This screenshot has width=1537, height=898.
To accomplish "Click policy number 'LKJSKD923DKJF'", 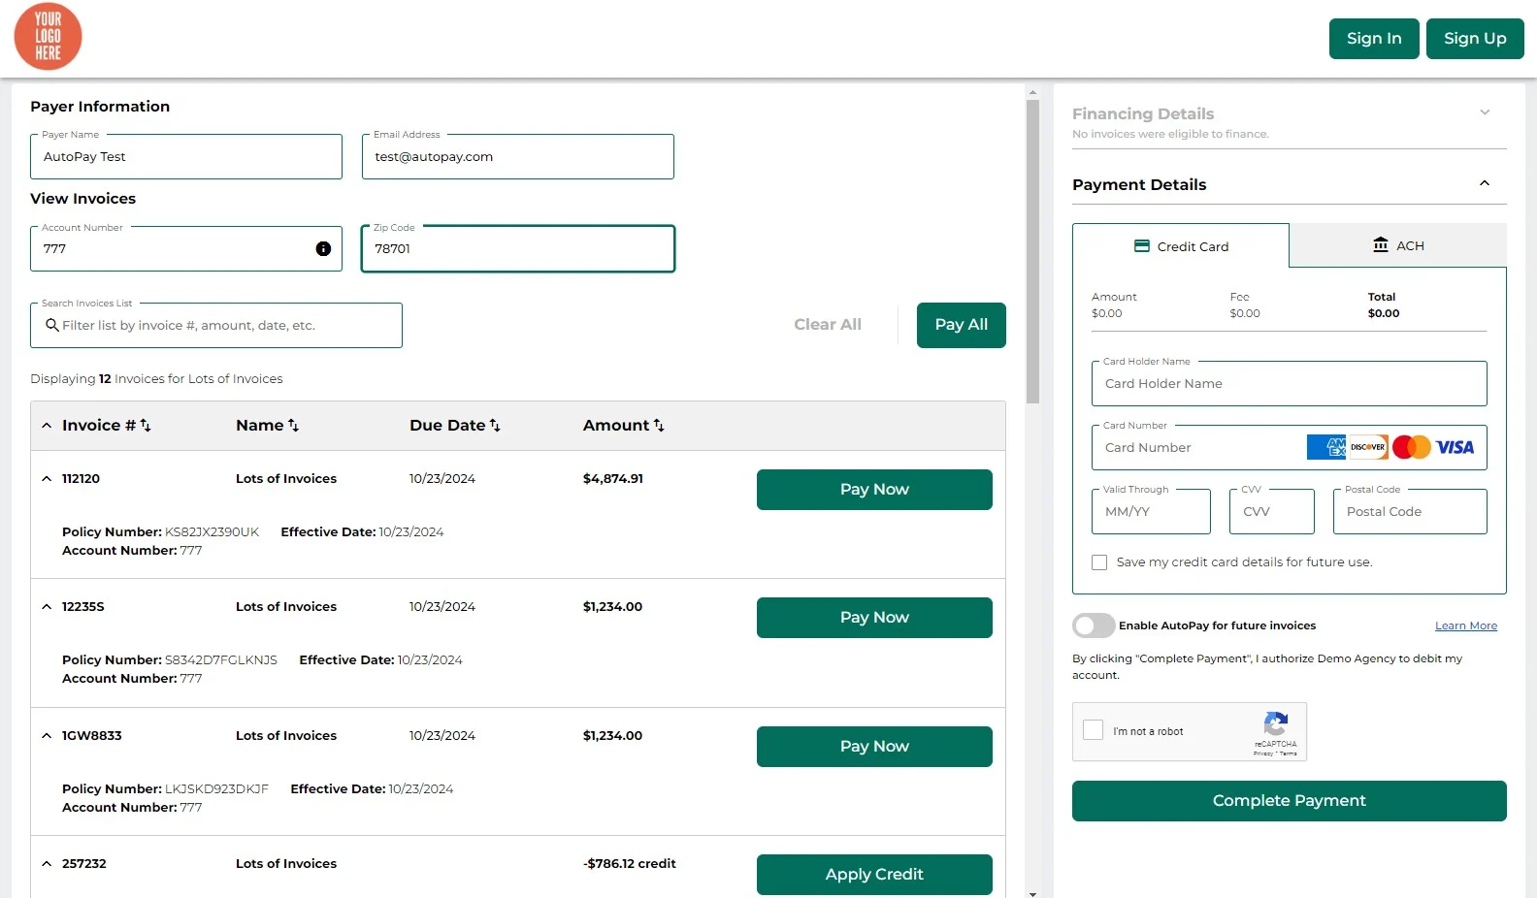I will (x=216, y=789).
